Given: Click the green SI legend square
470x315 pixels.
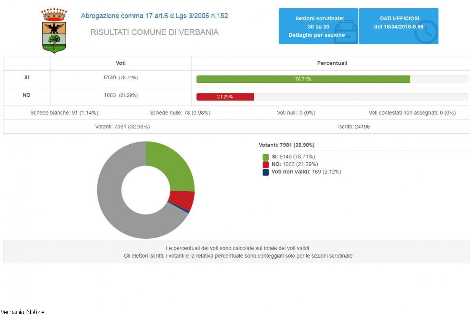Looking at the screenshot, I should (266, 157).
